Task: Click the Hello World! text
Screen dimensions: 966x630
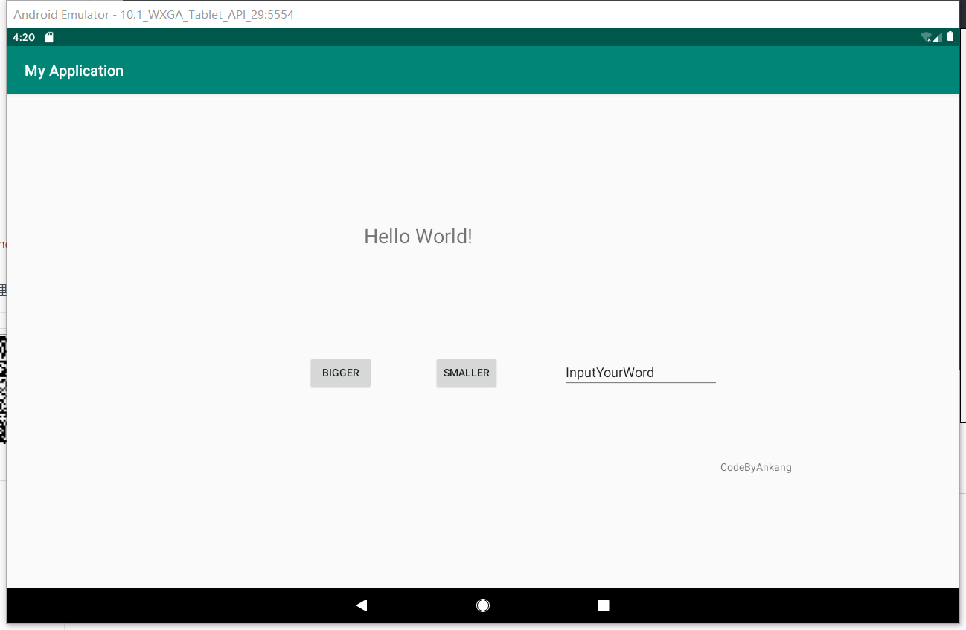Action: (418, 236)
